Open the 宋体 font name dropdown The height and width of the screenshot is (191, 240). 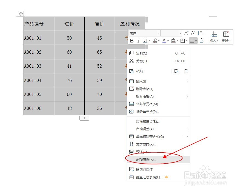[159, 33]
